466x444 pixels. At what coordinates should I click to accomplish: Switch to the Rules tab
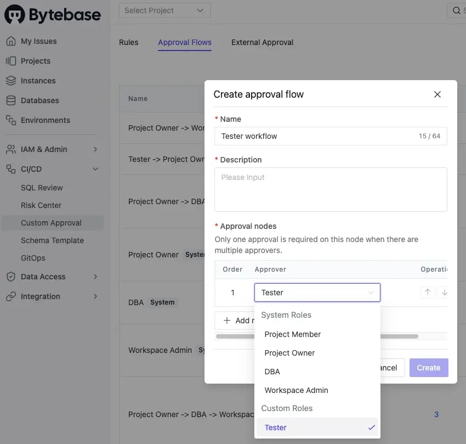click(x=129, y=42)
